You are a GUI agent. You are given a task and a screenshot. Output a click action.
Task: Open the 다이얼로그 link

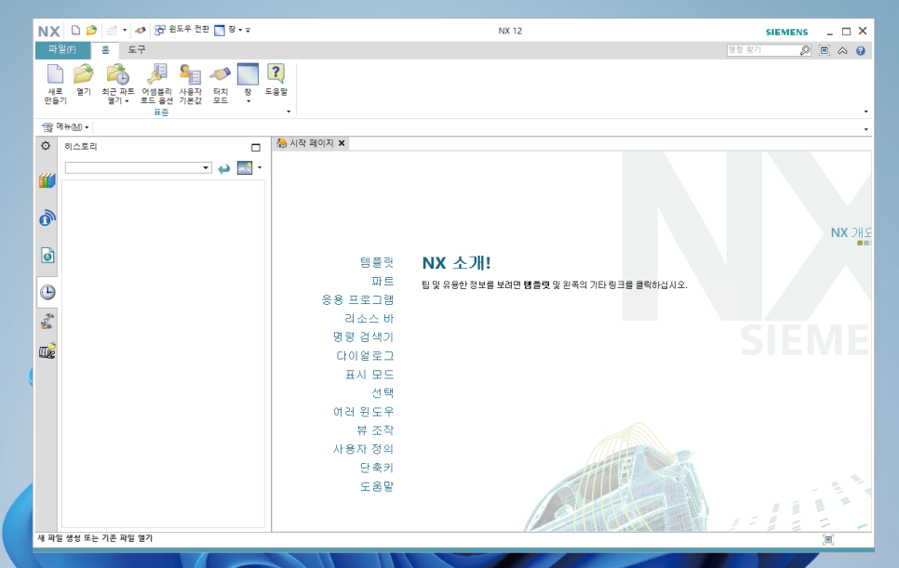click(x=365, y=355)
